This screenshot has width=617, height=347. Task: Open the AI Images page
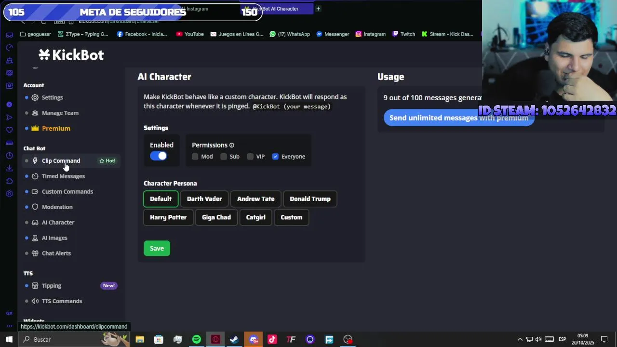click(x=54, y=238)
